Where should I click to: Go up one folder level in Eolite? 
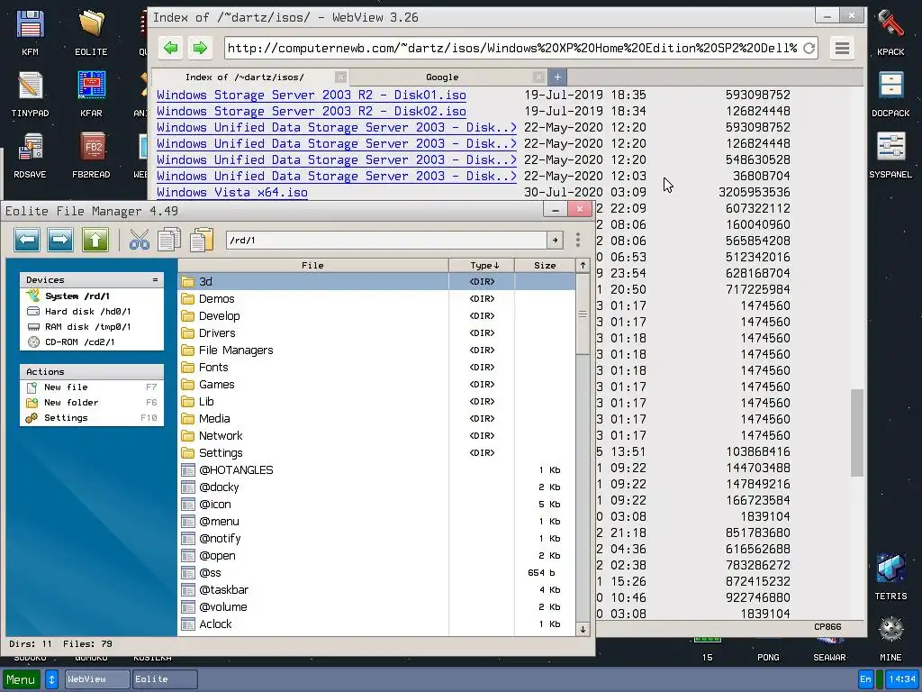click(x=95, y=240)
